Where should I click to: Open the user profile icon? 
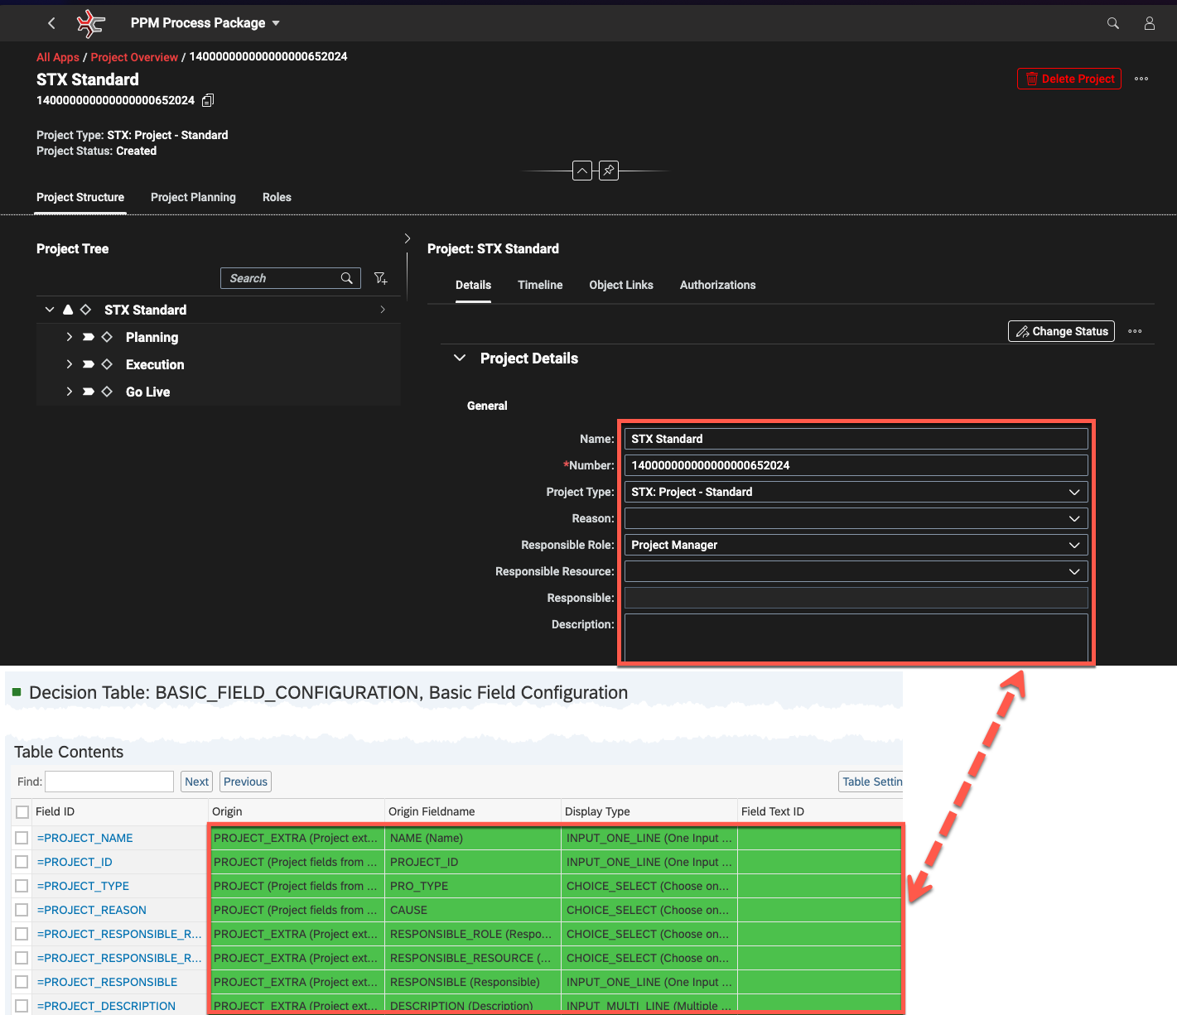1149,23
